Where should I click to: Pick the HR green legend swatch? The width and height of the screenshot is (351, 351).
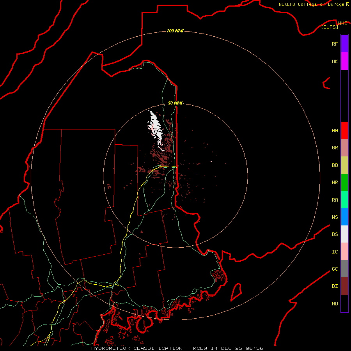pyautogui.click(x=344, y=183)
